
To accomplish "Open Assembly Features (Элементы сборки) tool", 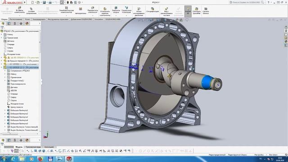I will click(116, 10).
